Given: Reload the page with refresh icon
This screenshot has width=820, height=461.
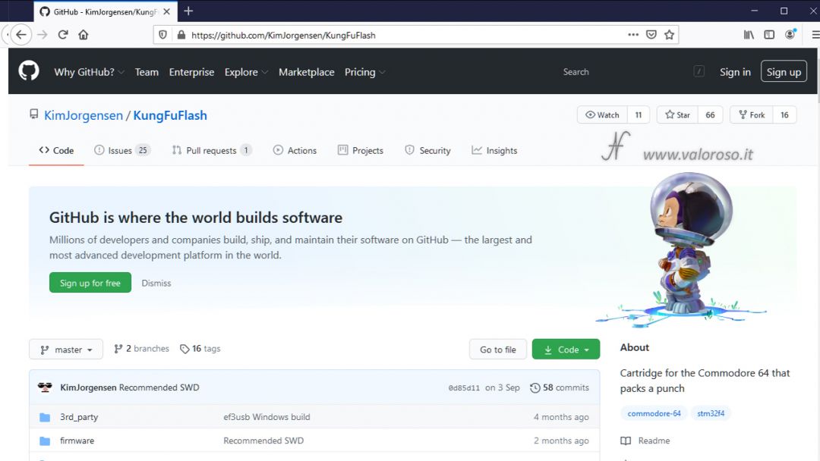Looking at the screenshot, I should coord(63,35).
